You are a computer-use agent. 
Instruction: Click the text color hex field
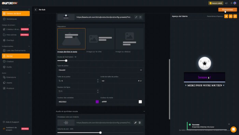click(119, 102)
